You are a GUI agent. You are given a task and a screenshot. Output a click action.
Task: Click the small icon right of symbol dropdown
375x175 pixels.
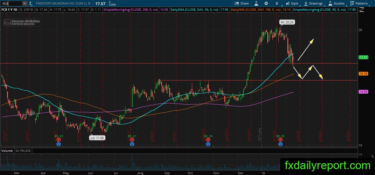pyautogui.click(x=31, y=3)
